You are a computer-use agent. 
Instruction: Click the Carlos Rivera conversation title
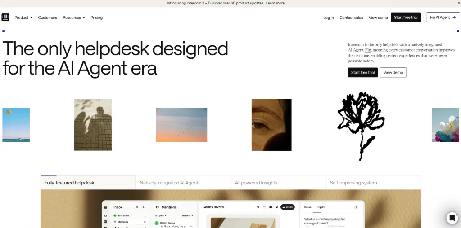(213, 207)
